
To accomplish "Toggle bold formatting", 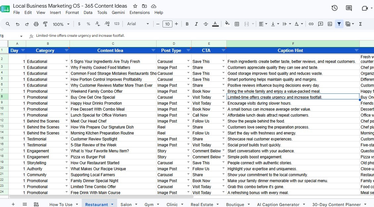I will tap(187, 24).
